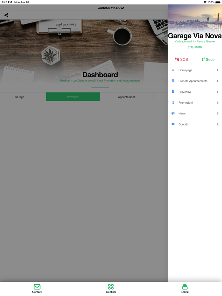The width and height of the screenshot is (222, 296).
Task: Click the chevron next to News
Action: pos(218,113)
